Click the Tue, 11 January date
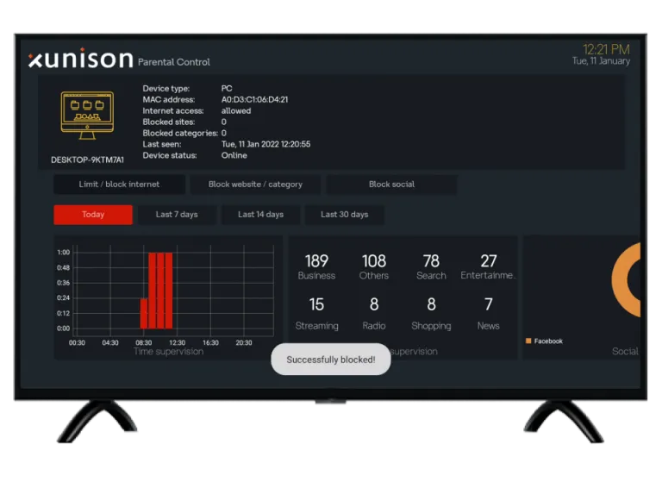662x482 pixels. point(601,61)
